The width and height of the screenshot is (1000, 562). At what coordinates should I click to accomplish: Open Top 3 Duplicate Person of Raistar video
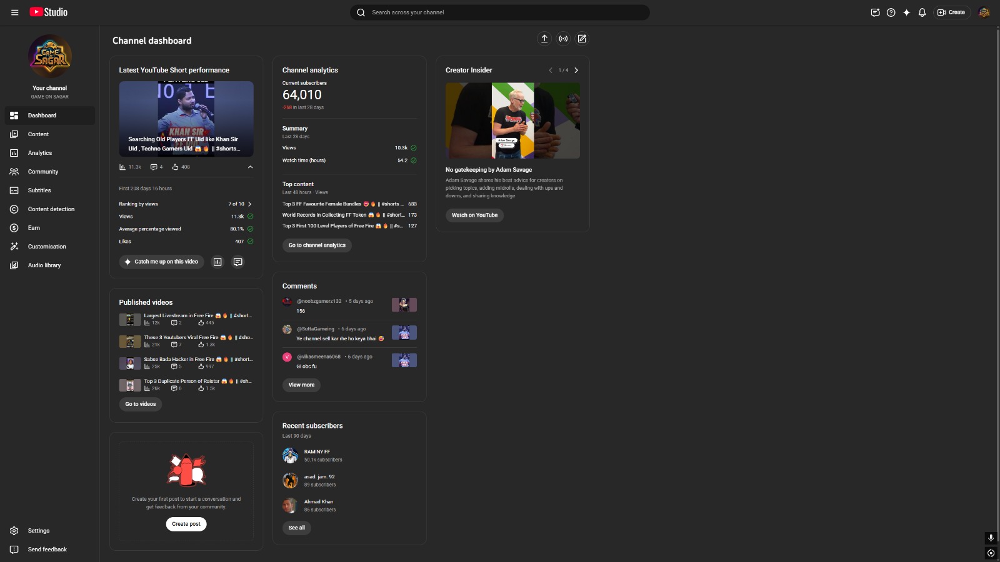point(186,385)
